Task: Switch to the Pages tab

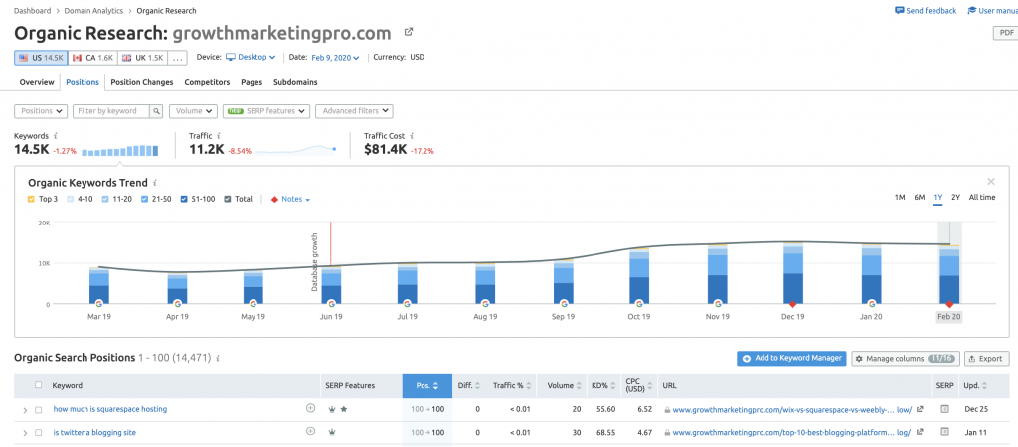Action: tap(252, 82)
